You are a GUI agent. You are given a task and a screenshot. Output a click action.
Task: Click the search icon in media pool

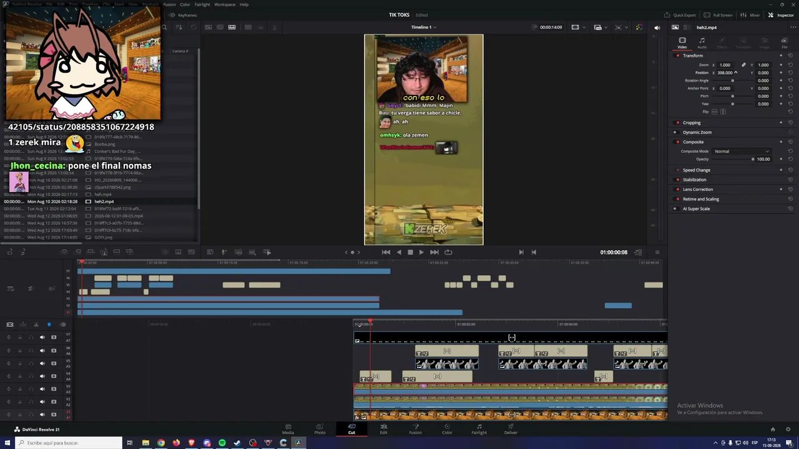(x=165, y=27)
